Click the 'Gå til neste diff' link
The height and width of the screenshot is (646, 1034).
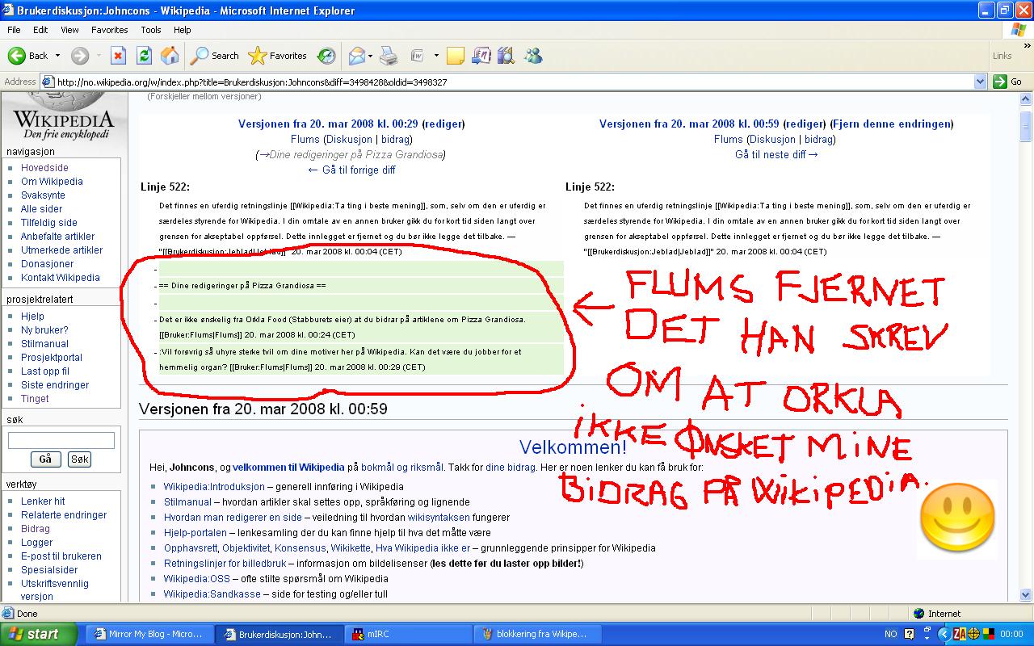pos(776,155)
